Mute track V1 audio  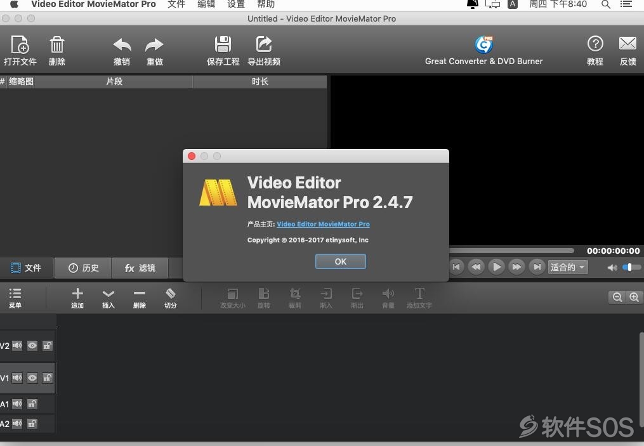[x=17, y=378]
